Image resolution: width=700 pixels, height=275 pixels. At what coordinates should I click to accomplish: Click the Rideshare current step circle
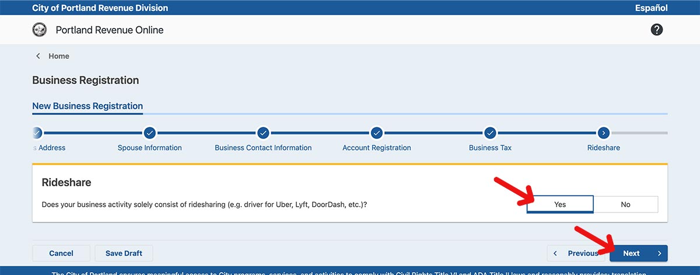coord(604,133)
